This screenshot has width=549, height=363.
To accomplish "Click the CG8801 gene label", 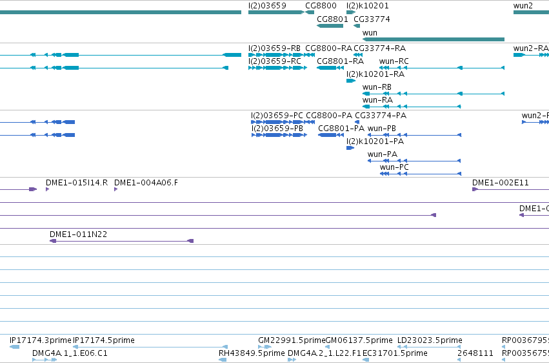I will tap(332, 19).
